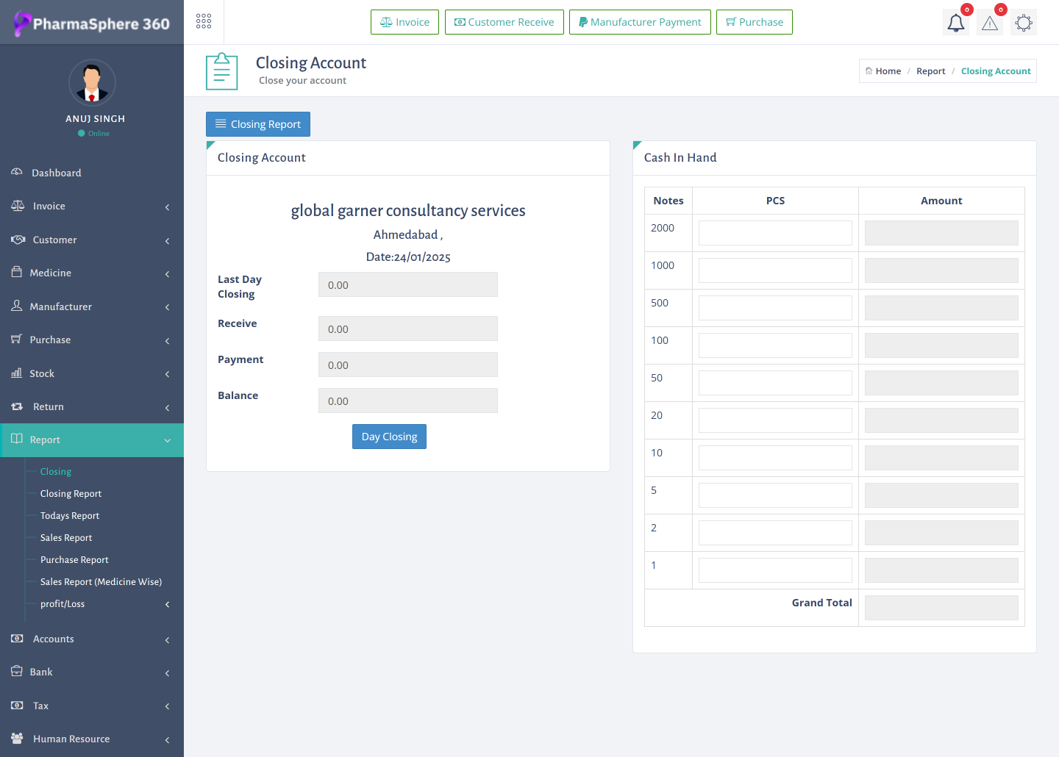The width and height of the screenshot is (1059, 757).
Task: Click the Closing Account clipboard icon
Action: [222, 71]
